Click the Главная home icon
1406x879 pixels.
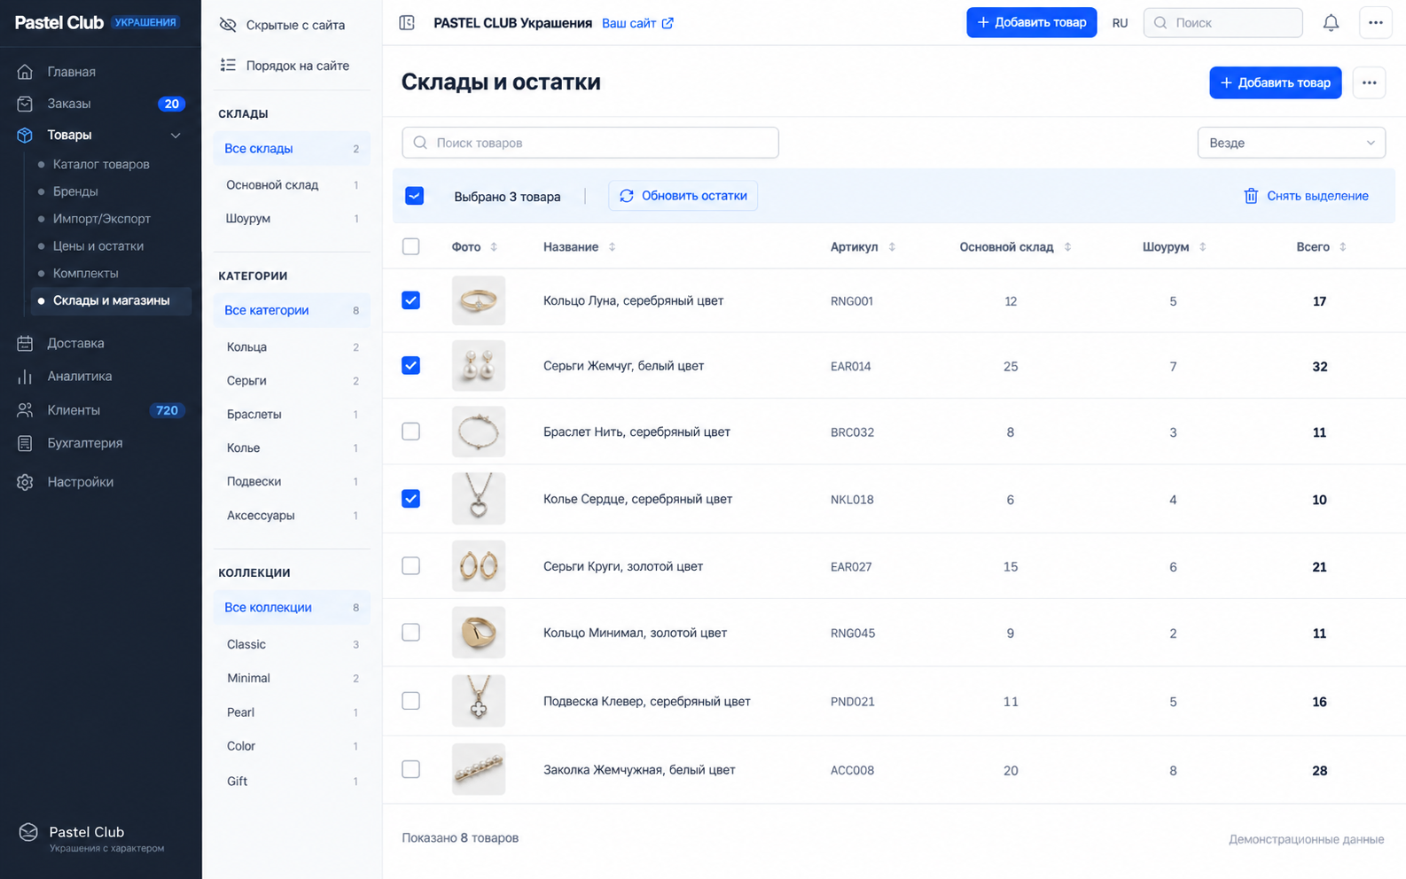25,72
